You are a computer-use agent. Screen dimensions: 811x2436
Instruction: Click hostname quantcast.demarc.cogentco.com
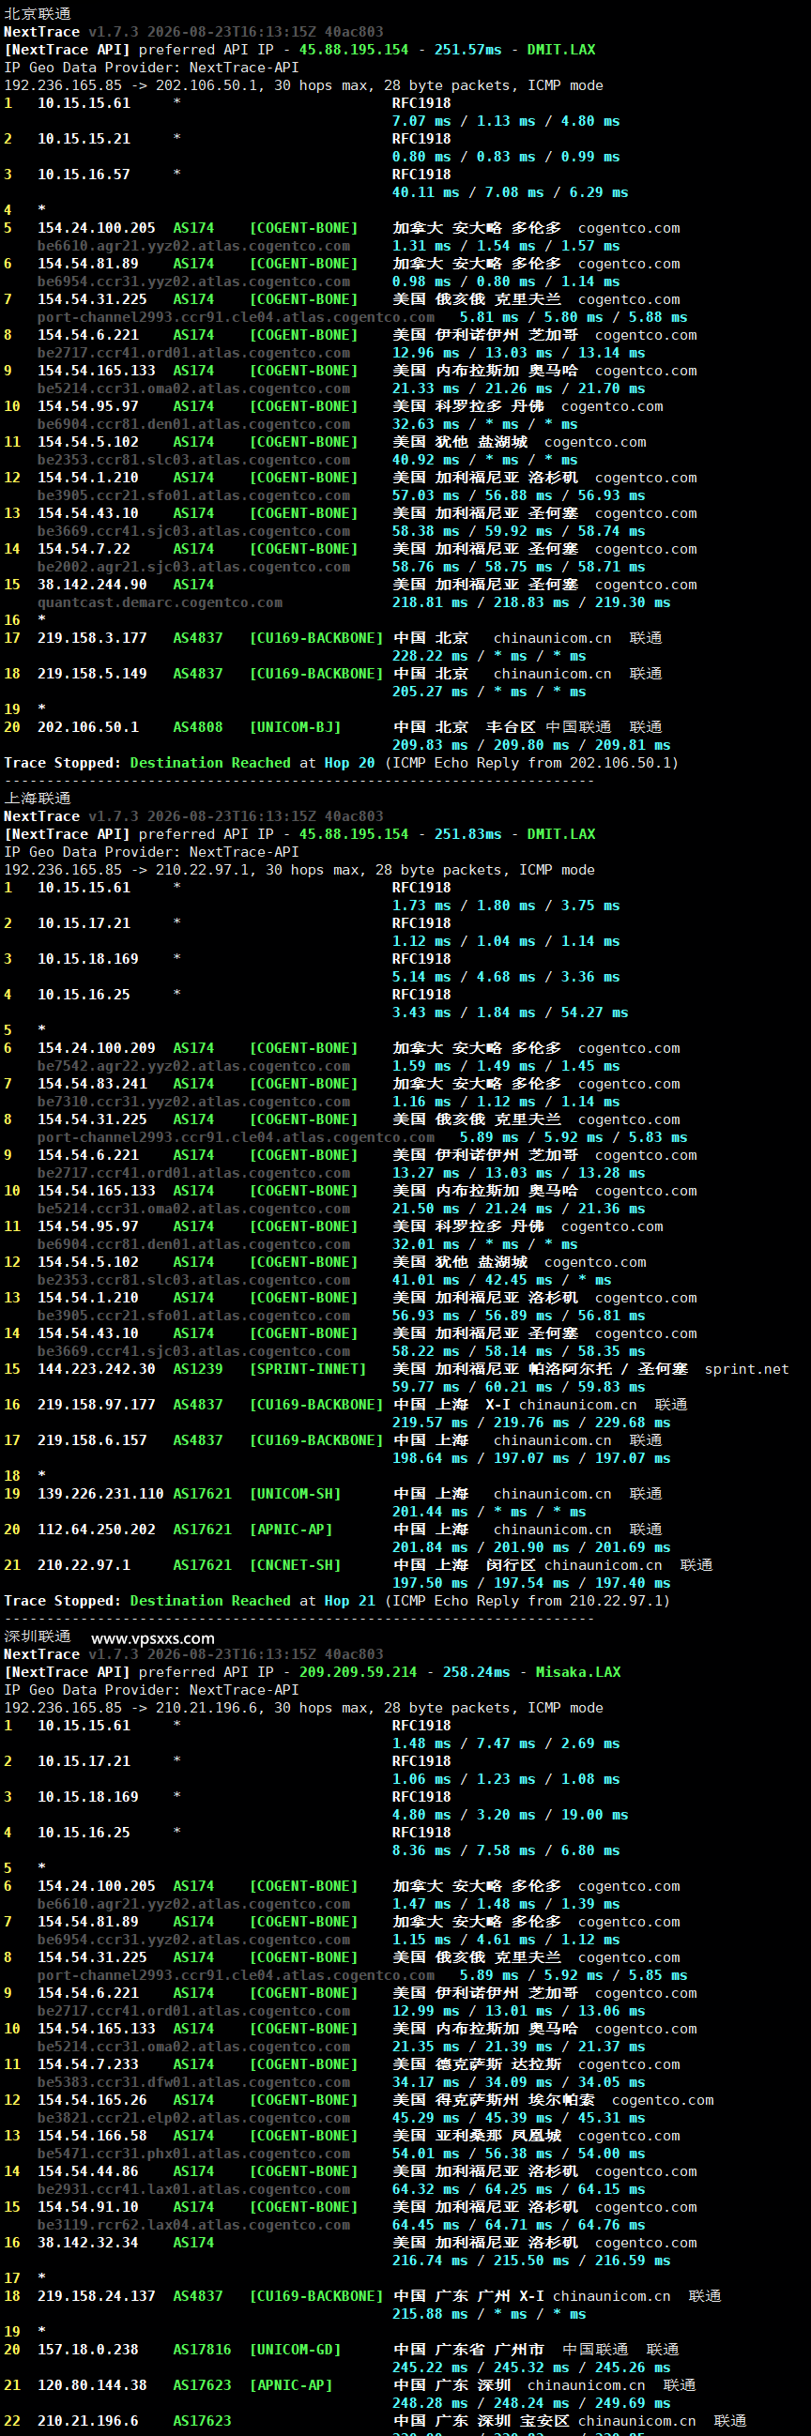click(160, 602)
